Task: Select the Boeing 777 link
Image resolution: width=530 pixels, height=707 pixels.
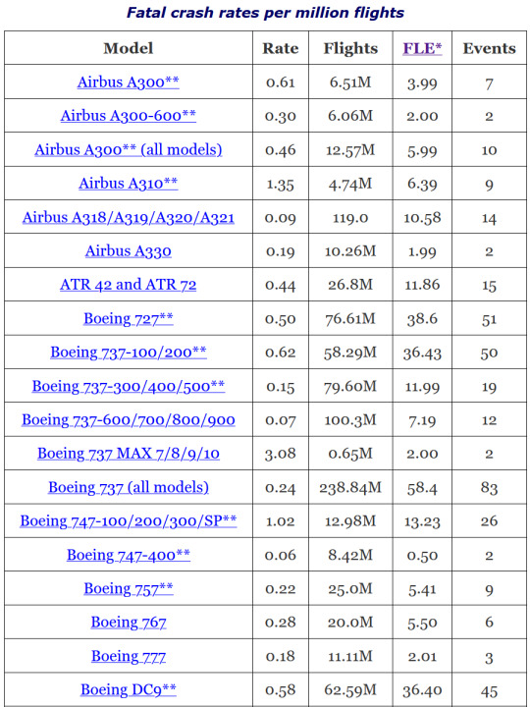Action: [x=128, y=657]
